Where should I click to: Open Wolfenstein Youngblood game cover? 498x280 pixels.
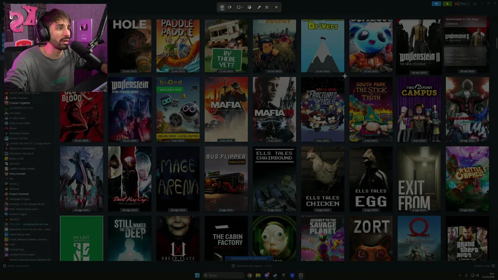130,109
